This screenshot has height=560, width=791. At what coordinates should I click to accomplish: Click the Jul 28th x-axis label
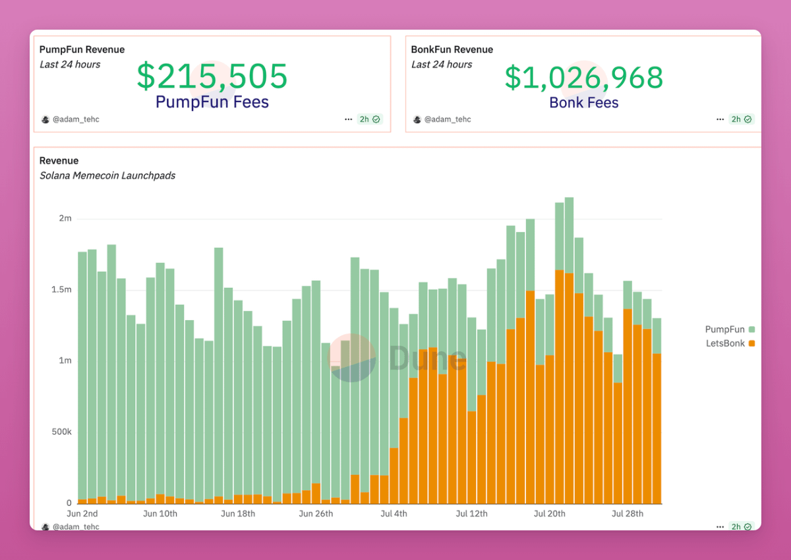point(627,514)
